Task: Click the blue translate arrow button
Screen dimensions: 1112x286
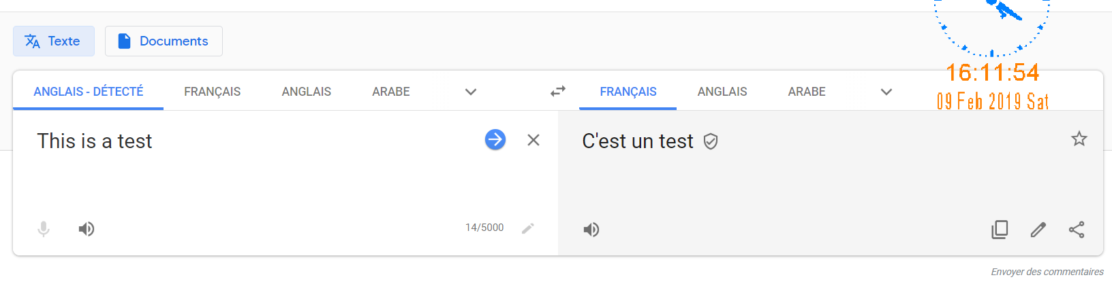Action: pos(495,140)
